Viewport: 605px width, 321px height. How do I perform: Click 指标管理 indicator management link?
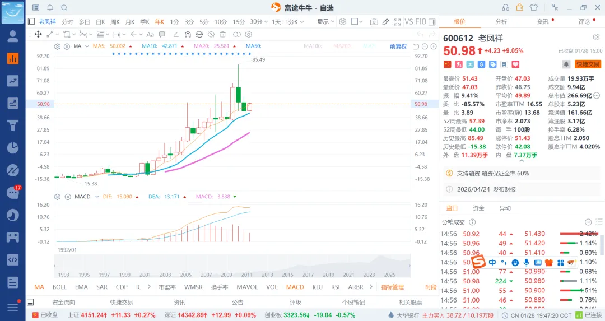392,287
